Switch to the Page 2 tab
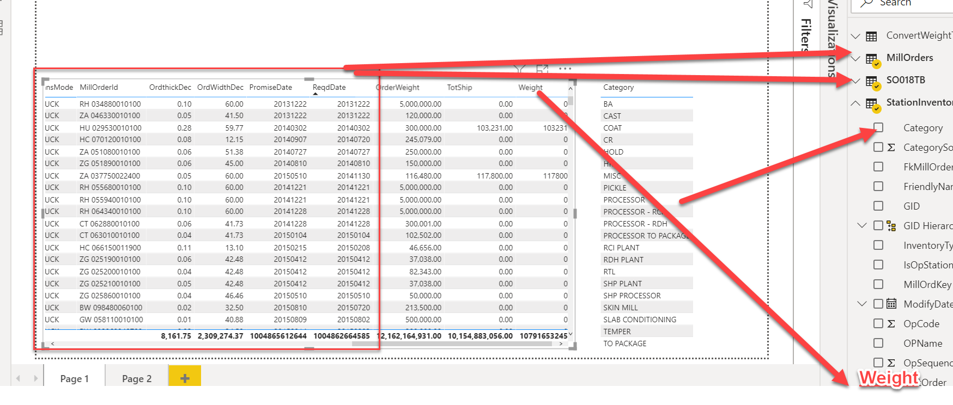Image resolution: width=953 pixels, height=405 pixels. pos(137,378)
